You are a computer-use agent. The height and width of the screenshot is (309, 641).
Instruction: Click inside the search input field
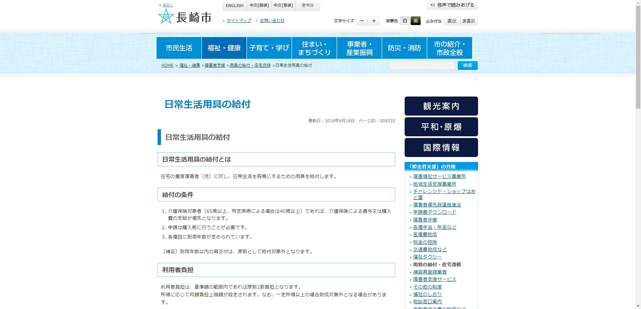tap(421, 65)
